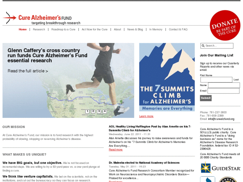
Task: Open the GuideStar badge
Action: click(x=220, y=167)
